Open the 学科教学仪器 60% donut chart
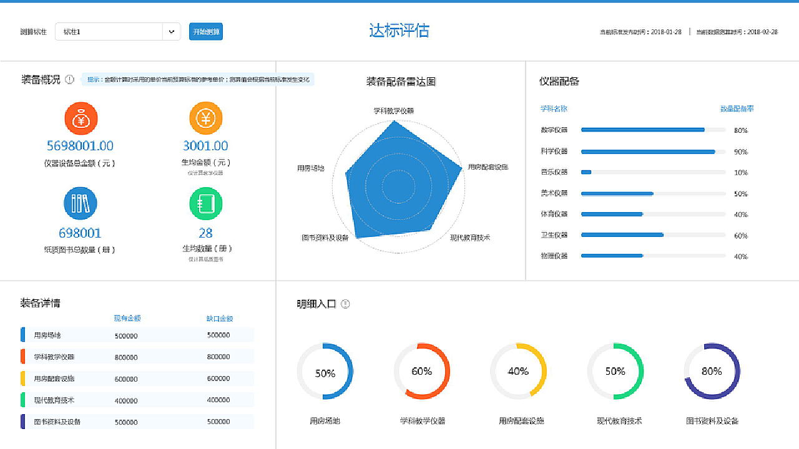Image resolution: width=799 pixels, height=449 pixels. [x=422, y=372]
